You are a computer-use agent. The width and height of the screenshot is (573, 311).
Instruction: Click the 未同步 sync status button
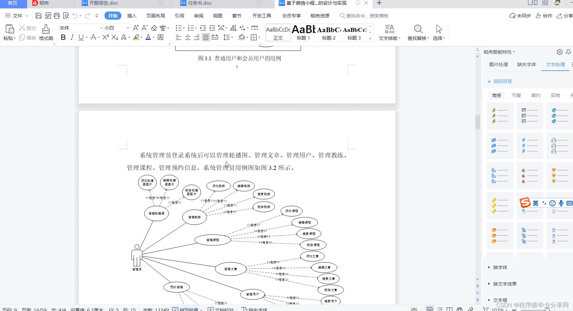(520, 16)
